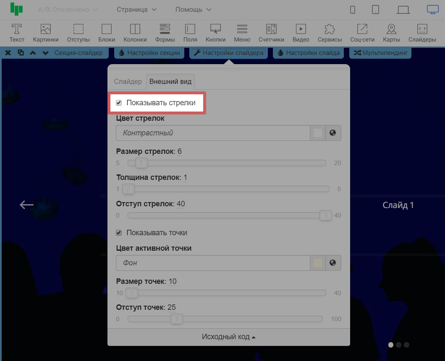The height and width of the screenshot is (361, 445).
Task: Uncheck Показывать стрелки checkbox
Action: [119, 103]
